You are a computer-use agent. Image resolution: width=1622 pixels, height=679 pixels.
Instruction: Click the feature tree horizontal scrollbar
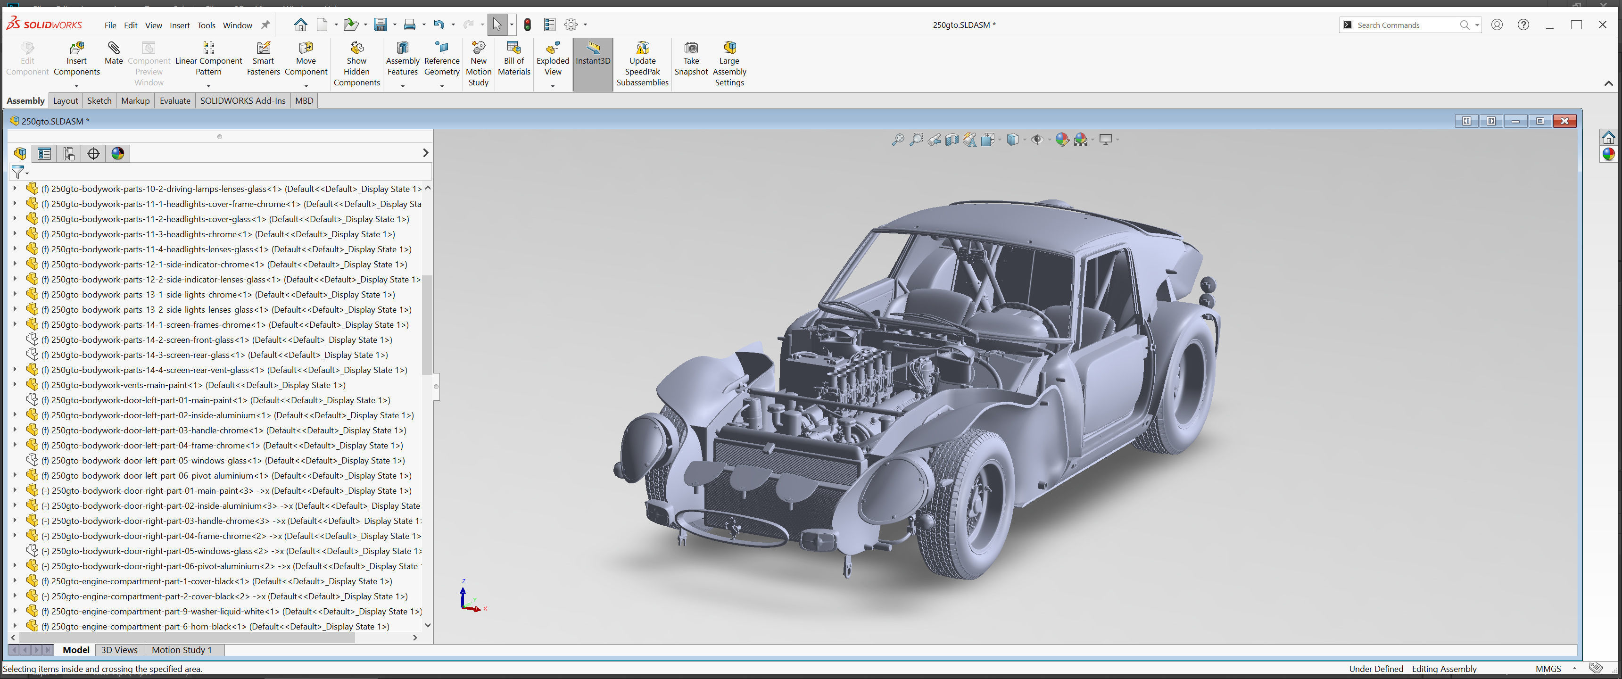click(x=187, y=638)
